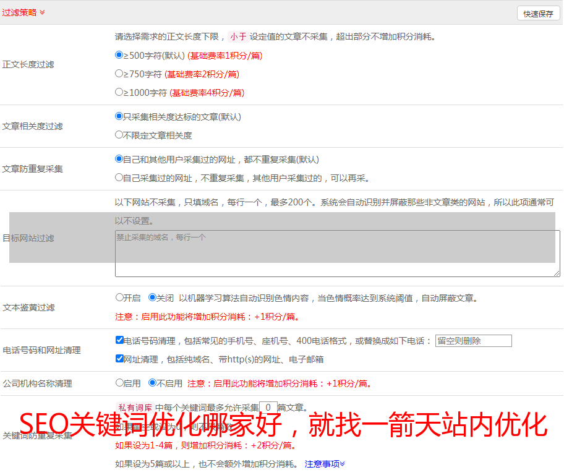Toggle the 电话号码清理 checkbox
The width and height of the screenshot is (564, 475).
[x=119, y=340]
